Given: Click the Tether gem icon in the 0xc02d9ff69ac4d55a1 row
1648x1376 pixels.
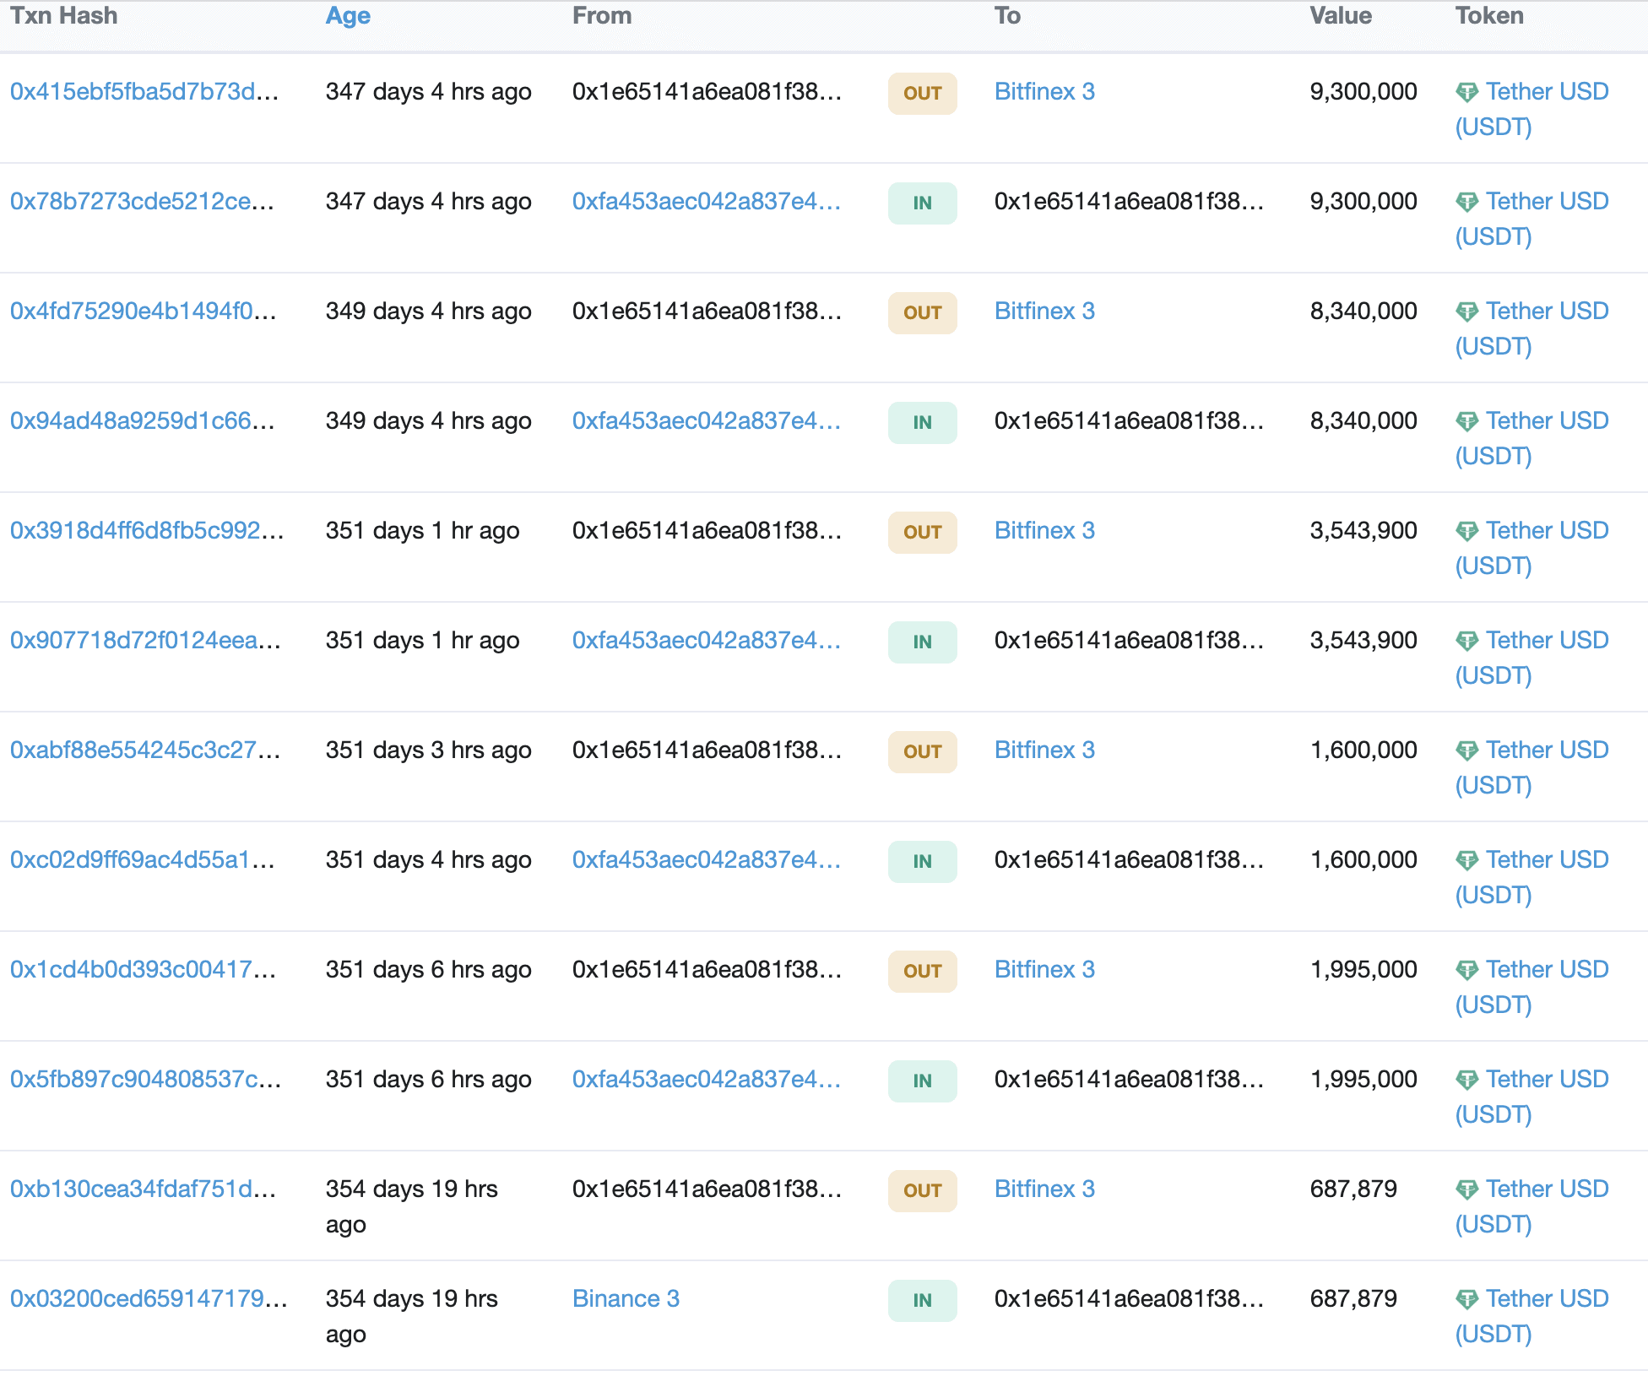Looking at the screenshot, I should click(1467, 860).
